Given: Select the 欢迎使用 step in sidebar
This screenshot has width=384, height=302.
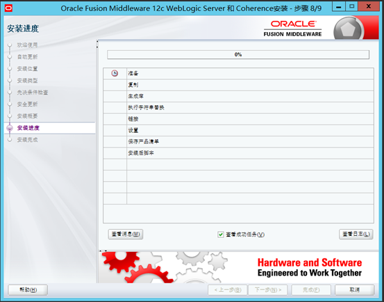Looking at the screenshot, I should (27, 45).
